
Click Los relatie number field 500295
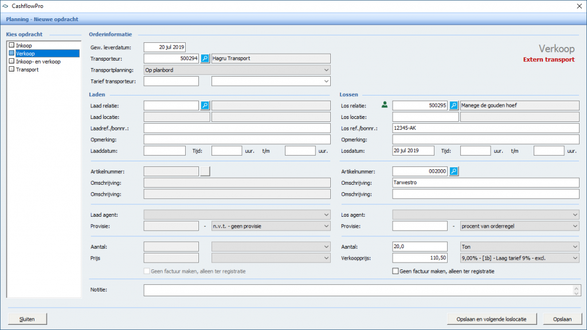(420, 106)
